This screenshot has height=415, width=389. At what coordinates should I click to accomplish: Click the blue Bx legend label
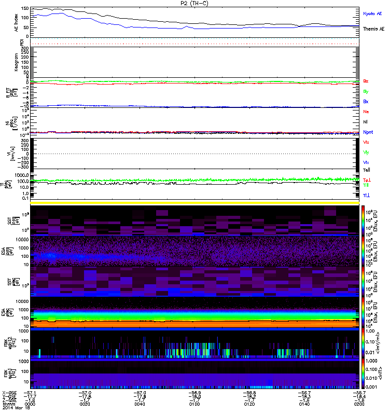coord(366,101)
